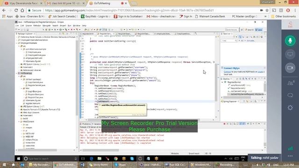Open Run SQL Command taskbar item
The image size is (299, 168).
pyautogui.click(x=176, y=165)
